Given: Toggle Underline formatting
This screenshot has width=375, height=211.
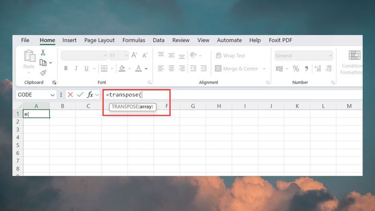Looking at the screenshot, I should (86, 69).
